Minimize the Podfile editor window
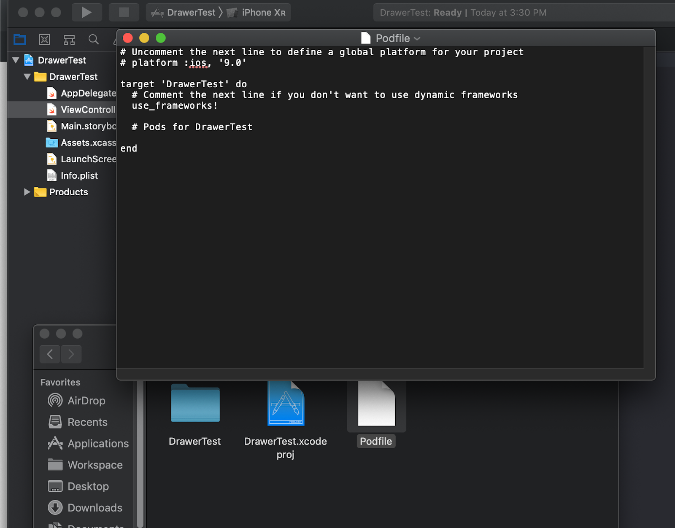This screenshot has width=675, height=528. tap(144, 38)
